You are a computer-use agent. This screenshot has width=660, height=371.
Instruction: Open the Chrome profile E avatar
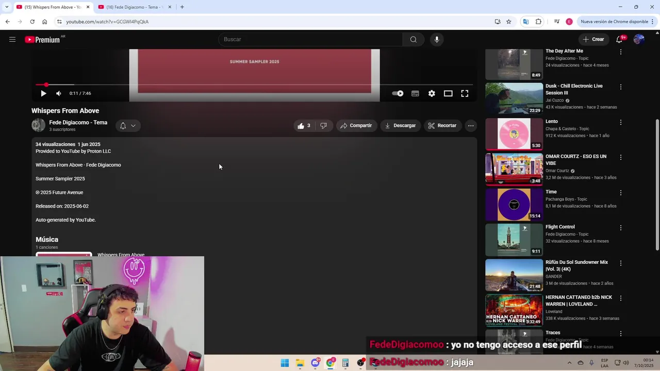pos(569,22)
